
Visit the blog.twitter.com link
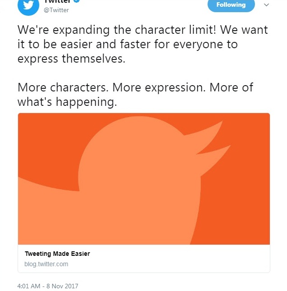coord(46,264)
